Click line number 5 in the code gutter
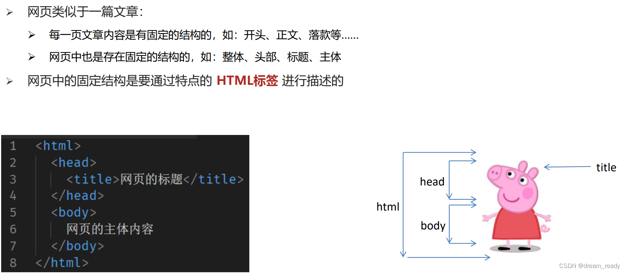The image size is (626, 273). pyautogui.click(x=13, y=212)
